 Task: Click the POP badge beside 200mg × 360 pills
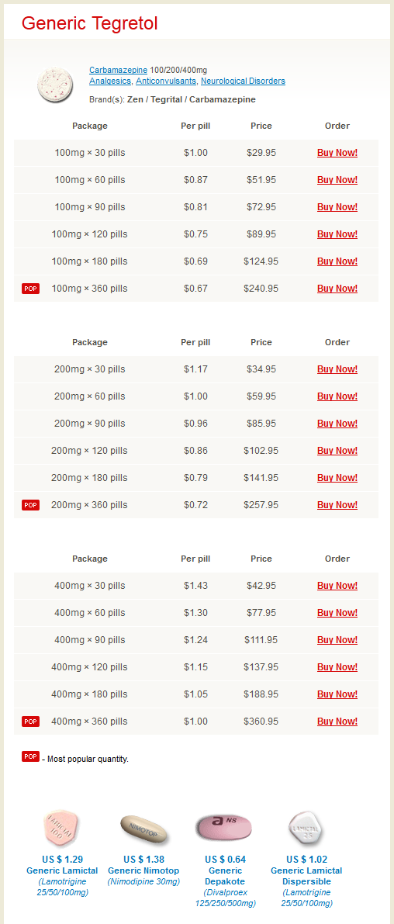30,504
